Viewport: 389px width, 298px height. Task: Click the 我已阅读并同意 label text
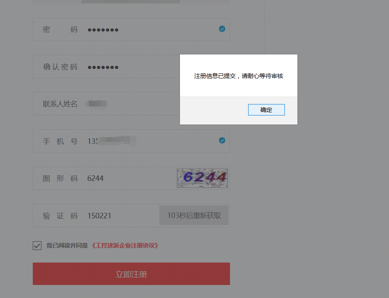(x=67, y=246)
